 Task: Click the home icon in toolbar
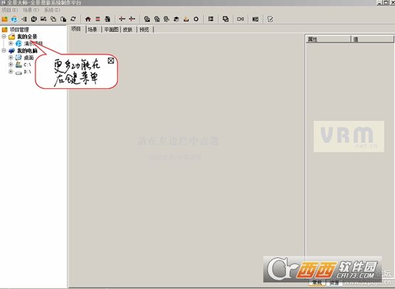(88, 19)
